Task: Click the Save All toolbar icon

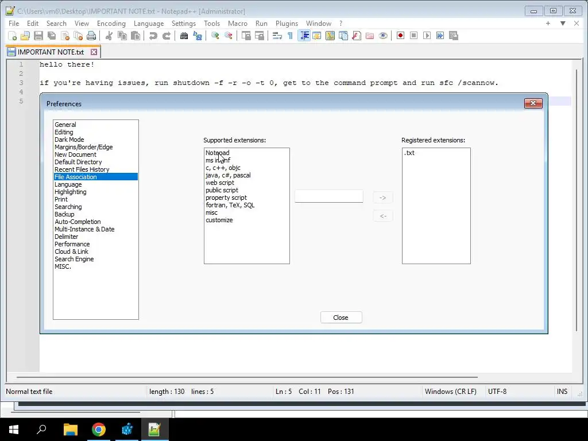Action: tap(51, 36)
